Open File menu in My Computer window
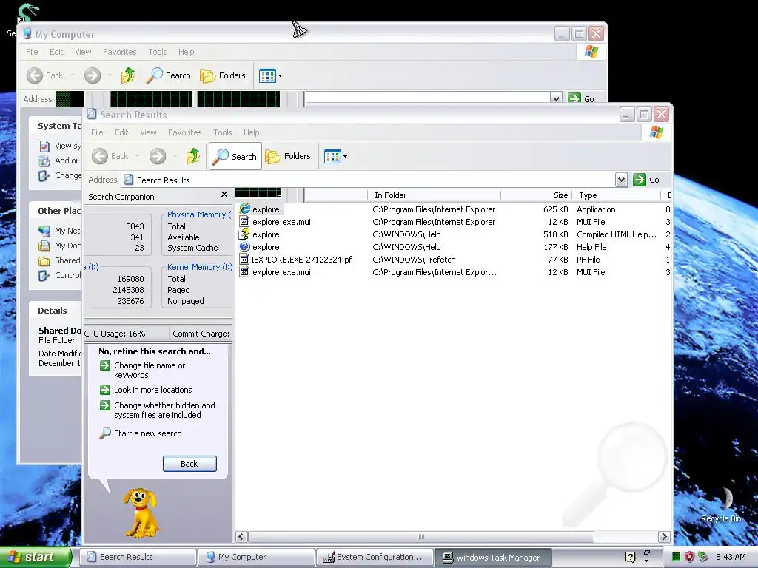This screenshot has width=758, height=568. point(32,52)
